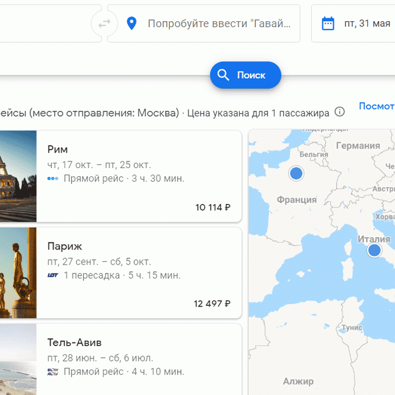Click the El Al logo on Тель-Авив card
Viewport: 395px width, 395px height.
point(52,372)
